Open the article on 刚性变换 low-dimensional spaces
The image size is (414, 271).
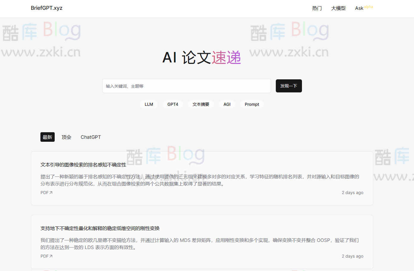pos(100,228)
